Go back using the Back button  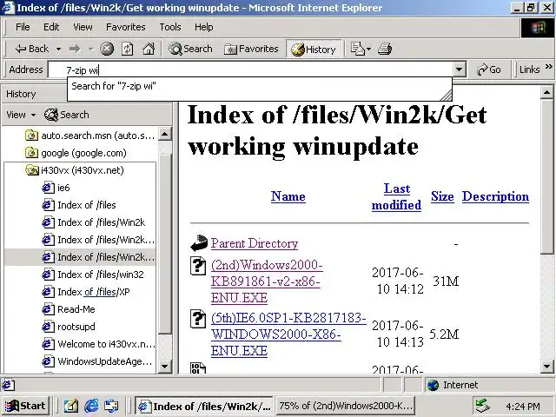coord(31,49)
